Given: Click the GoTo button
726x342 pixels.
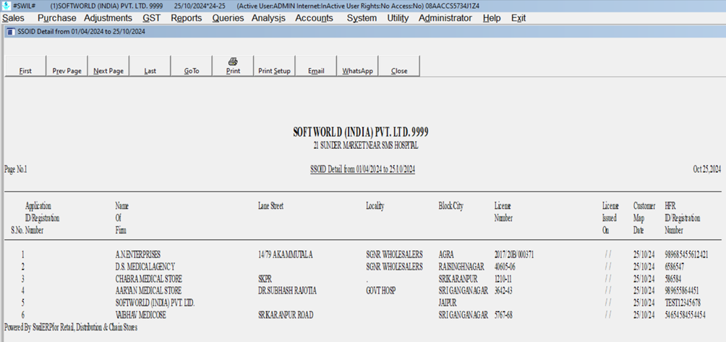Looking at the screenshot, I should pos(191,66).
